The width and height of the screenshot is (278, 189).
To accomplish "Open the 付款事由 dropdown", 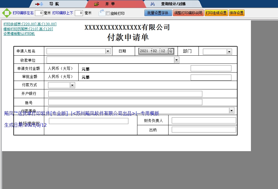I will (x=232, y=110).
